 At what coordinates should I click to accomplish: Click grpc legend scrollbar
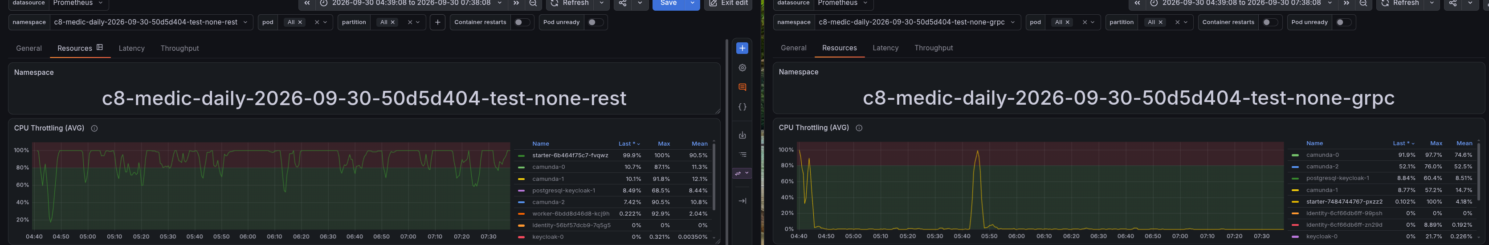point(1479,171)
